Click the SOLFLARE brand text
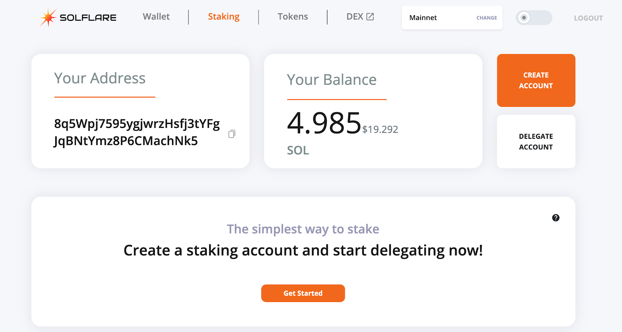 88,17
